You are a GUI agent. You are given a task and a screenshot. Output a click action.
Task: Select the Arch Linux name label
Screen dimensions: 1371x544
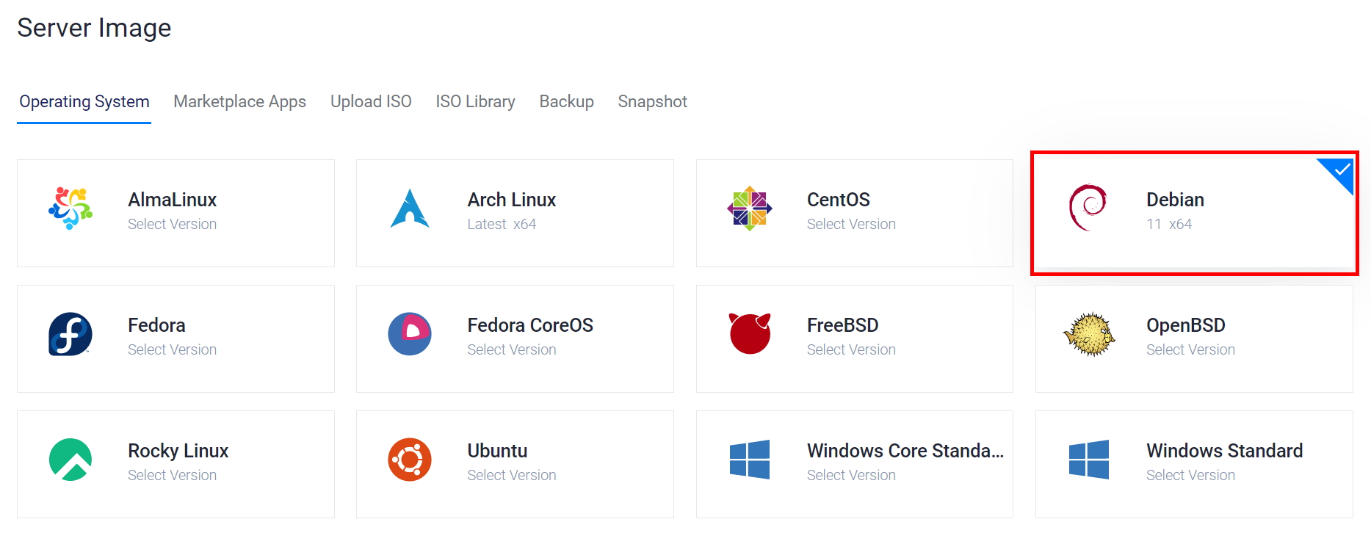tap(512, 200)
